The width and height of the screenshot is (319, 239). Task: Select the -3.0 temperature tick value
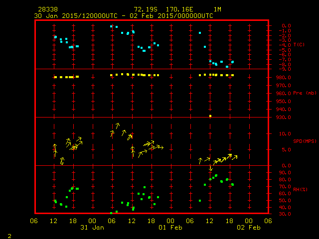coord(285,40)
